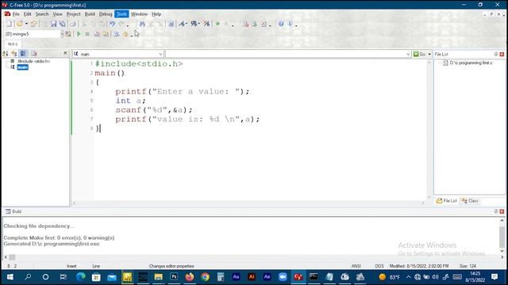The height and width of the screenshot is (285, 508).
Task: Close the File List panel
Action: pos(502,54)
